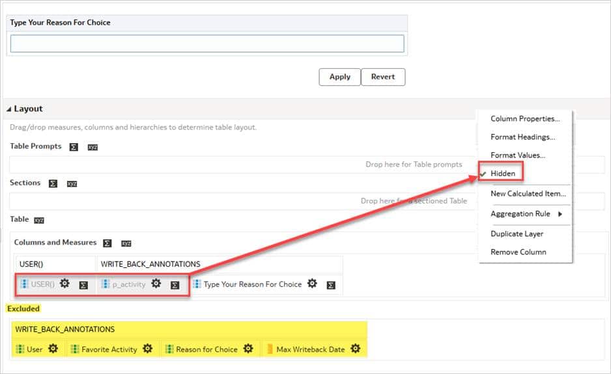Open gear options for Favorite Activity column
The height and width of the screenshot is (374, 611).
point(147,349)
